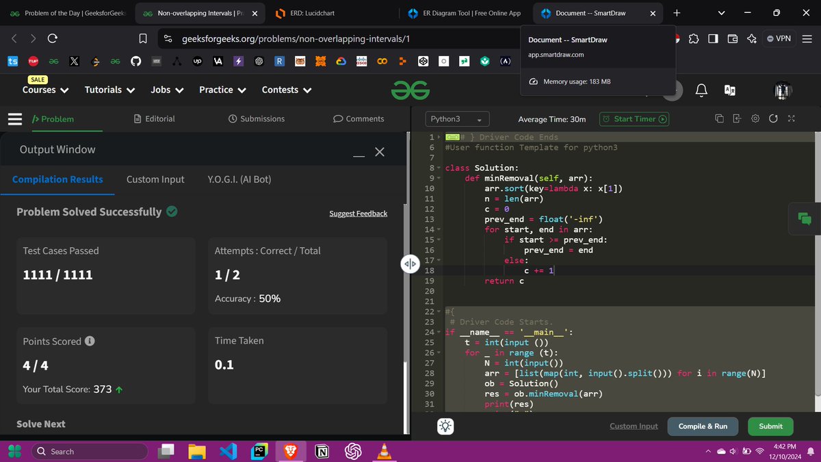Open Notion from the taskbar
Image resolution: width=821 pixels, height=462 pixels.
321,451
